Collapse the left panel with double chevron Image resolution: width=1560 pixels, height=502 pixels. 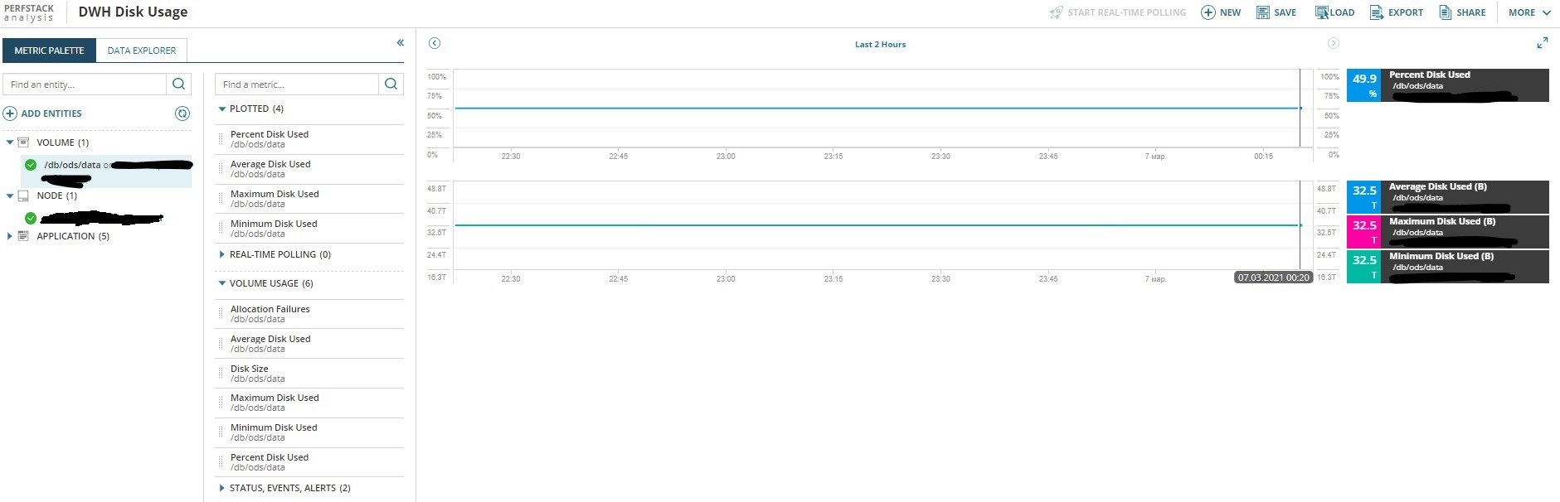click(x=401, y=42)
